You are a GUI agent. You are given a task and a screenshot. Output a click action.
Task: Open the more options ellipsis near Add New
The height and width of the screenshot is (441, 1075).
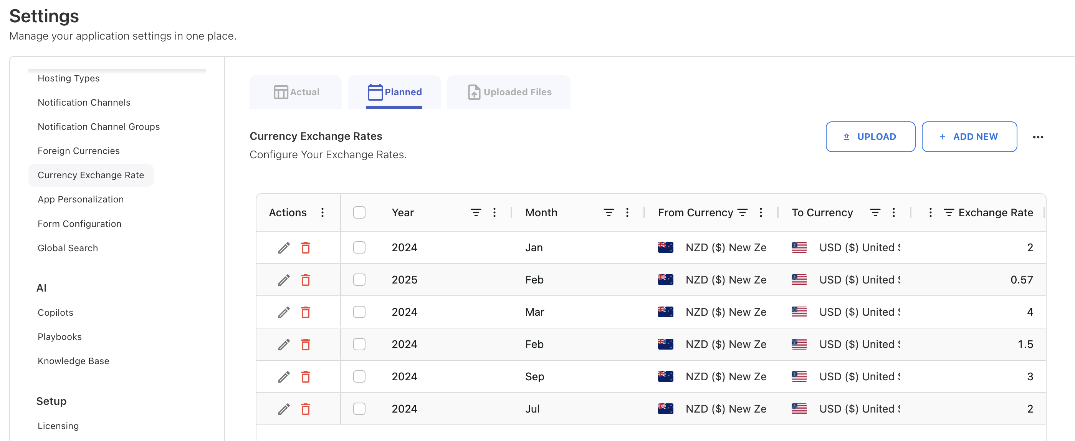1038,137
